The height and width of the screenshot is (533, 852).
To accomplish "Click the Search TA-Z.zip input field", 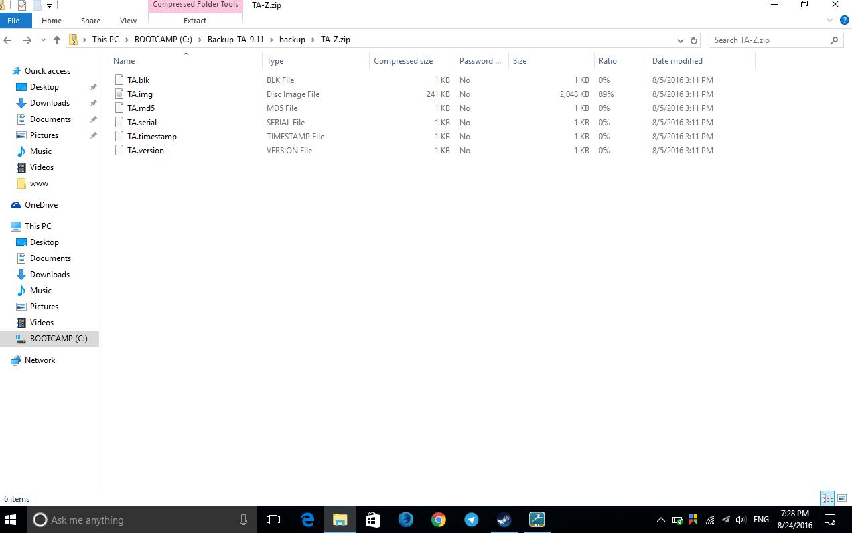I will pos(770,40).
